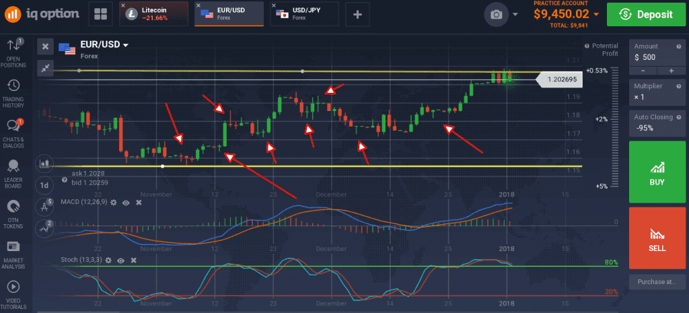This screenshot has height=313, width=689.
Task: Expand the EUR/USD asset dropdown
Action: coord(126,45)
